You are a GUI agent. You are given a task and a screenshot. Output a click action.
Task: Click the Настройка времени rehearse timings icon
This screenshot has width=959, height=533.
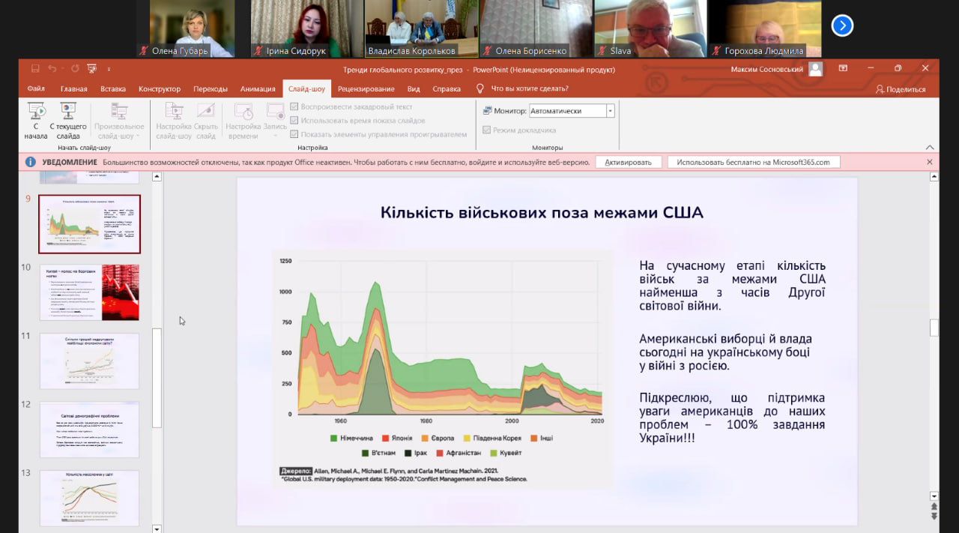click(x=243, y=120)
